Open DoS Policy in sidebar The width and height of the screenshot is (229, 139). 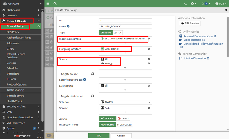click(13, 32)
